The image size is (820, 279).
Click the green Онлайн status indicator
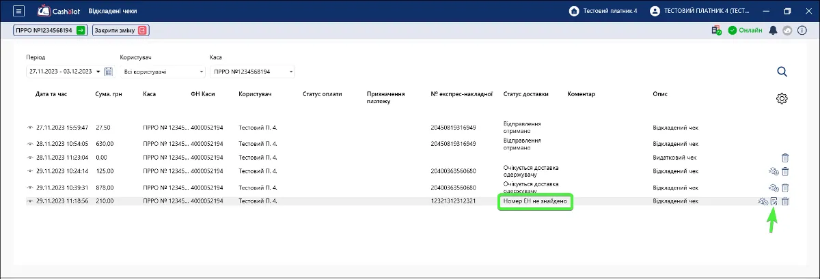pos(745,30)
